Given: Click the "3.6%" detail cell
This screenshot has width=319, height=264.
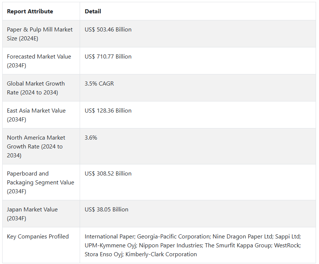Looking at the screenshot, I should pyautogui.click(x=91, y=138).
